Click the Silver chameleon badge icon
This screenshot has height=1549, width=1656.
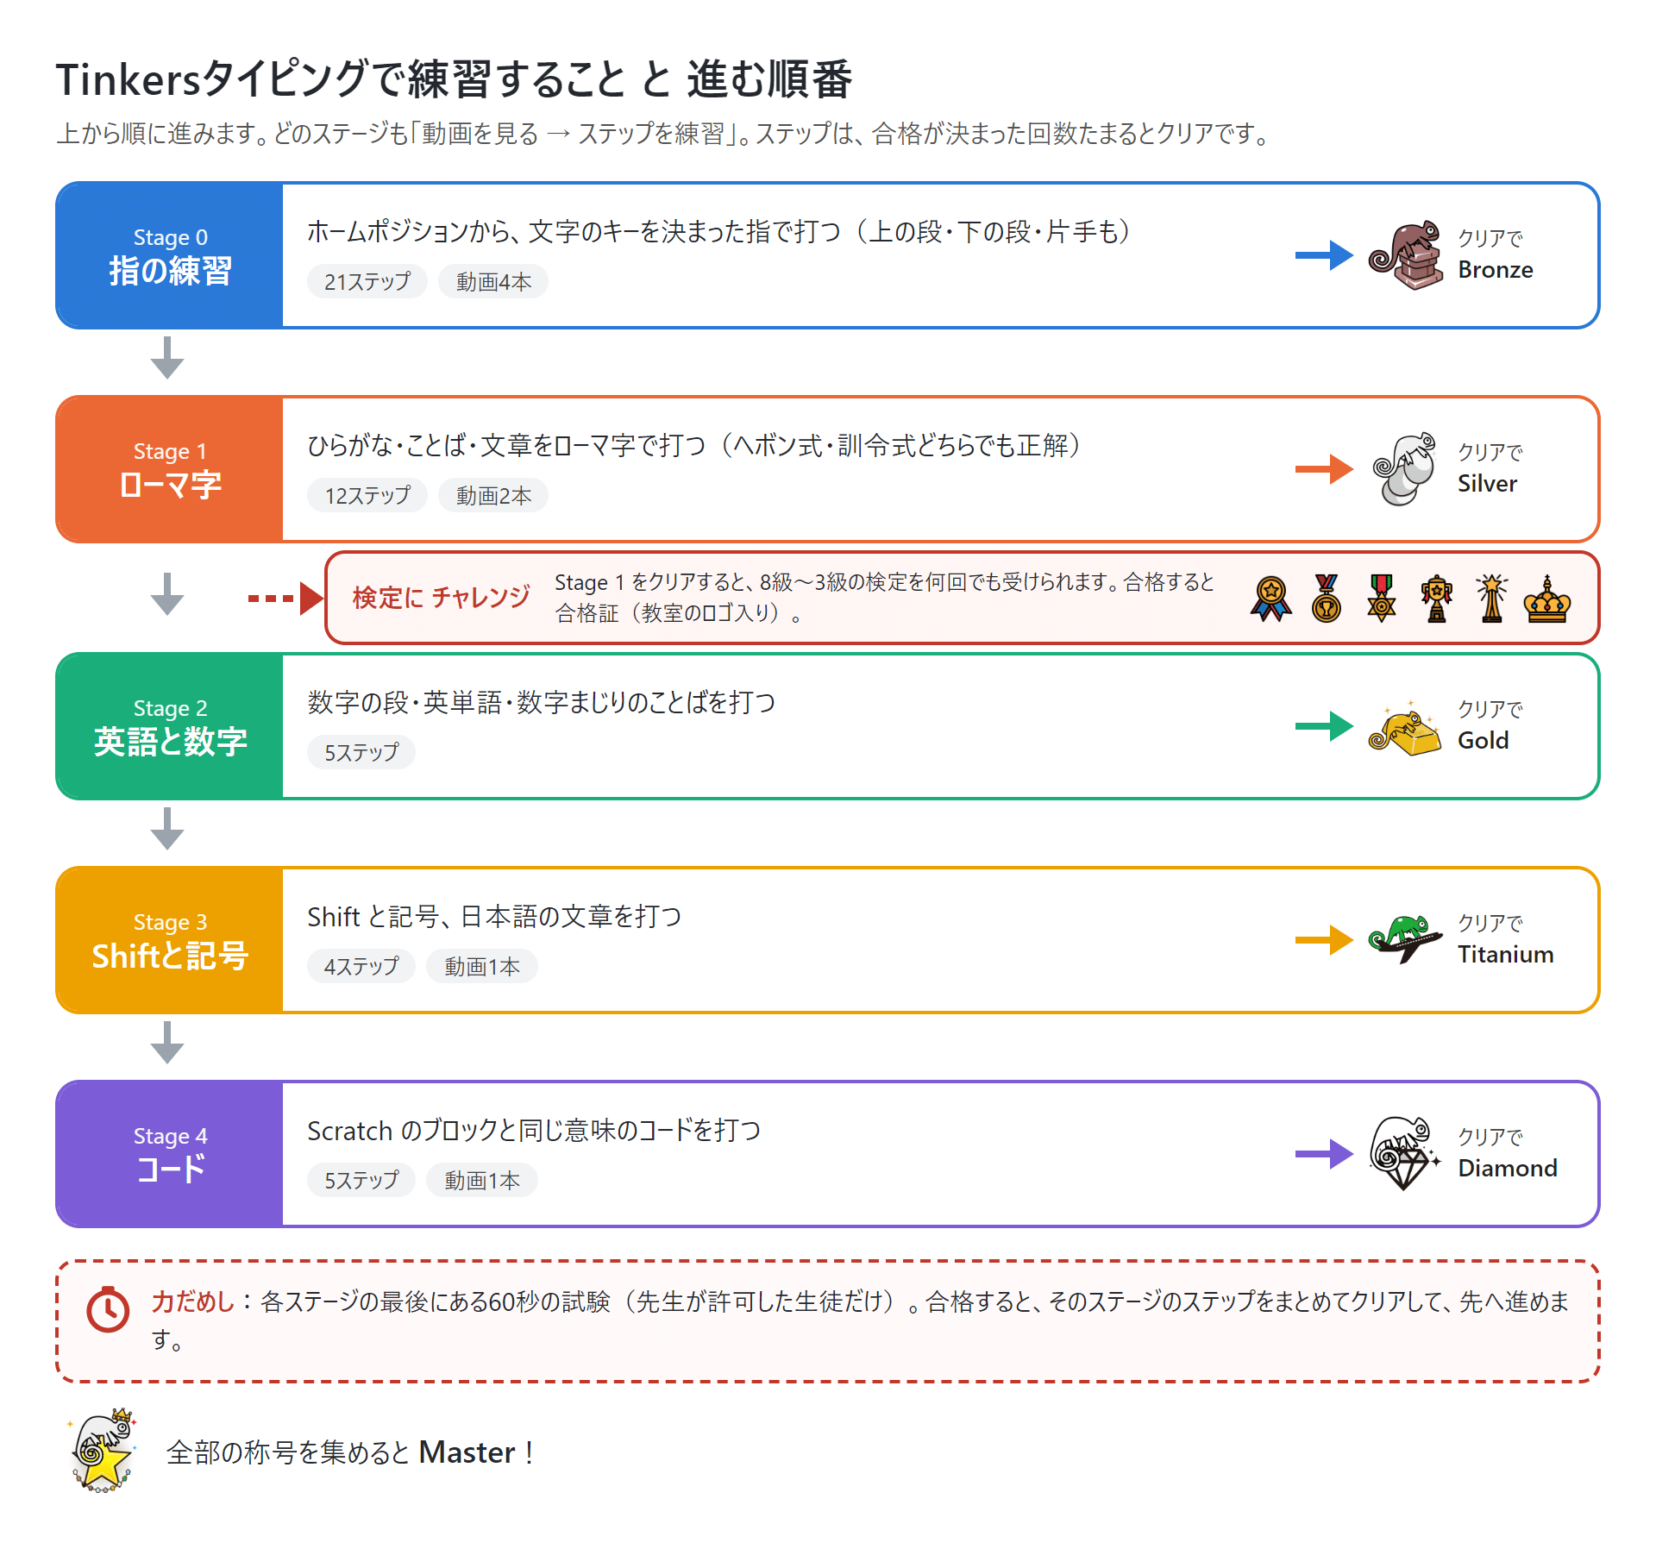[1404, 469]
